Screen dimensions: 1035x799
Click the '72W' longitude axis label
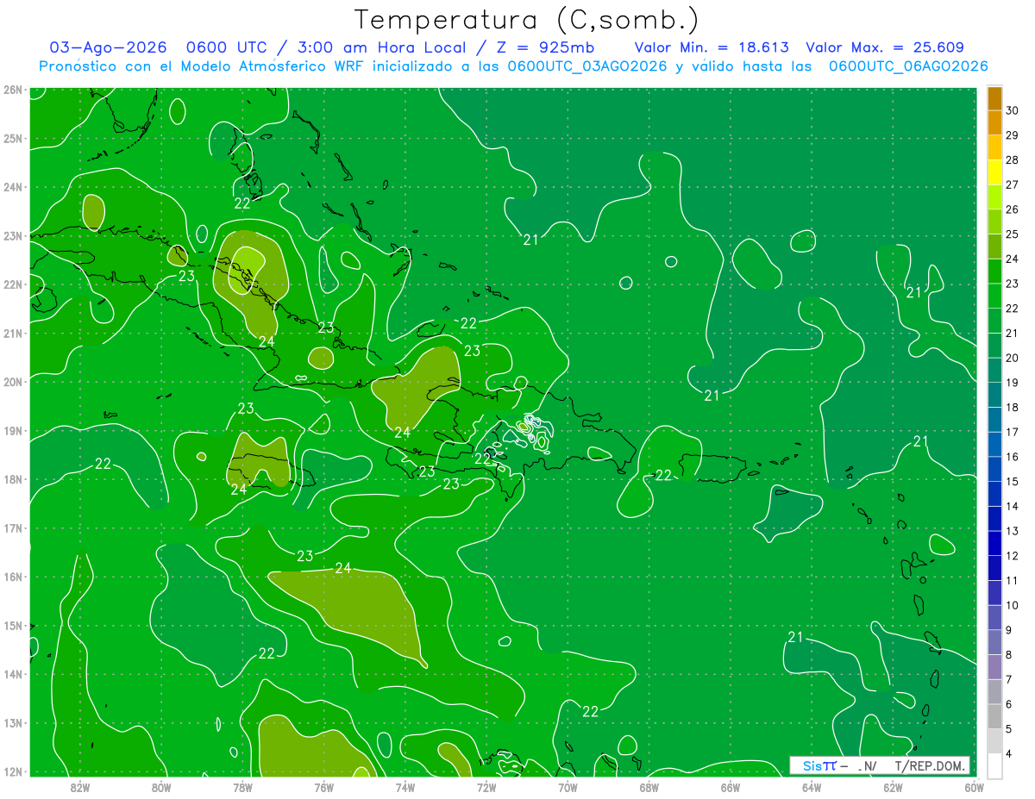(x=486, y=786)
